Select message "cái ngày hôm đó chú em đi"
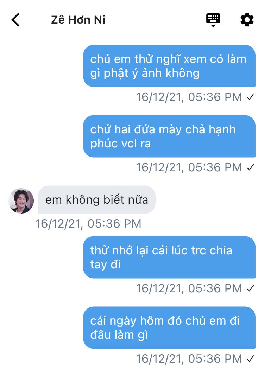This screenshot has height=369, width=264. [169, 327]
